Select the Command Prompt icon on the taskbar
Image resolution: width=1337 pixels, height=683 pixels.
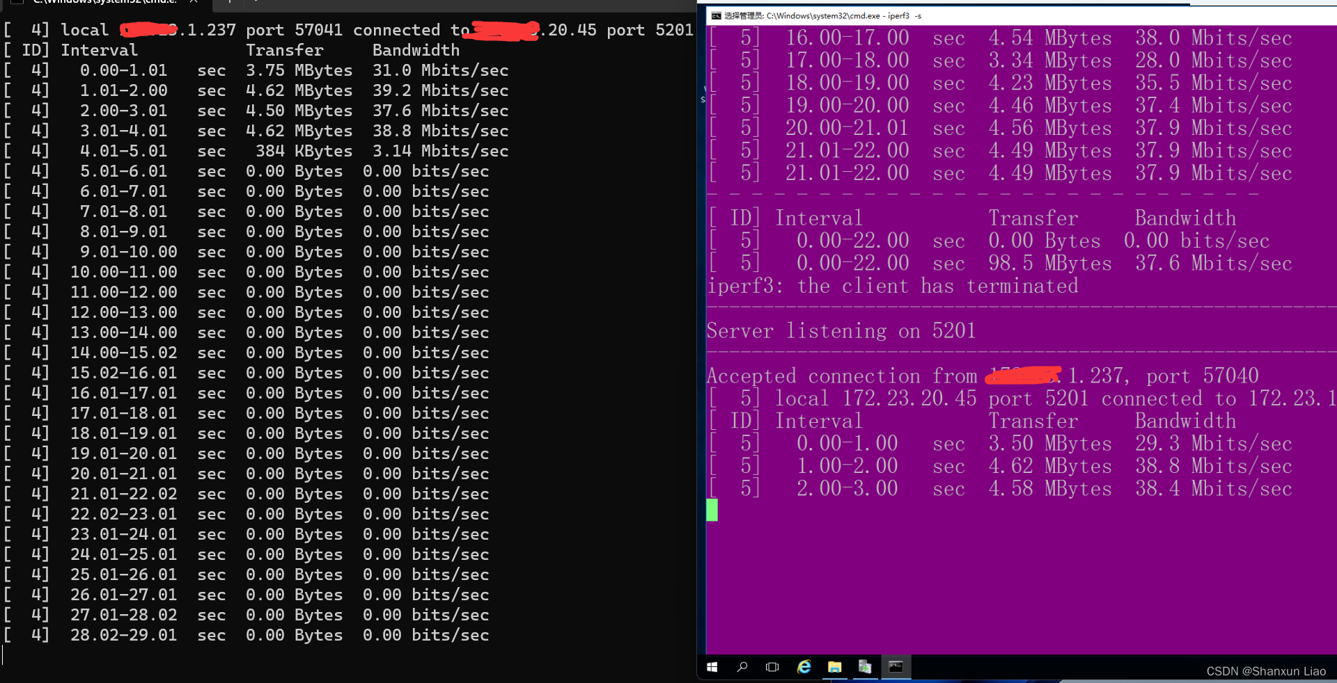(896, 668)
